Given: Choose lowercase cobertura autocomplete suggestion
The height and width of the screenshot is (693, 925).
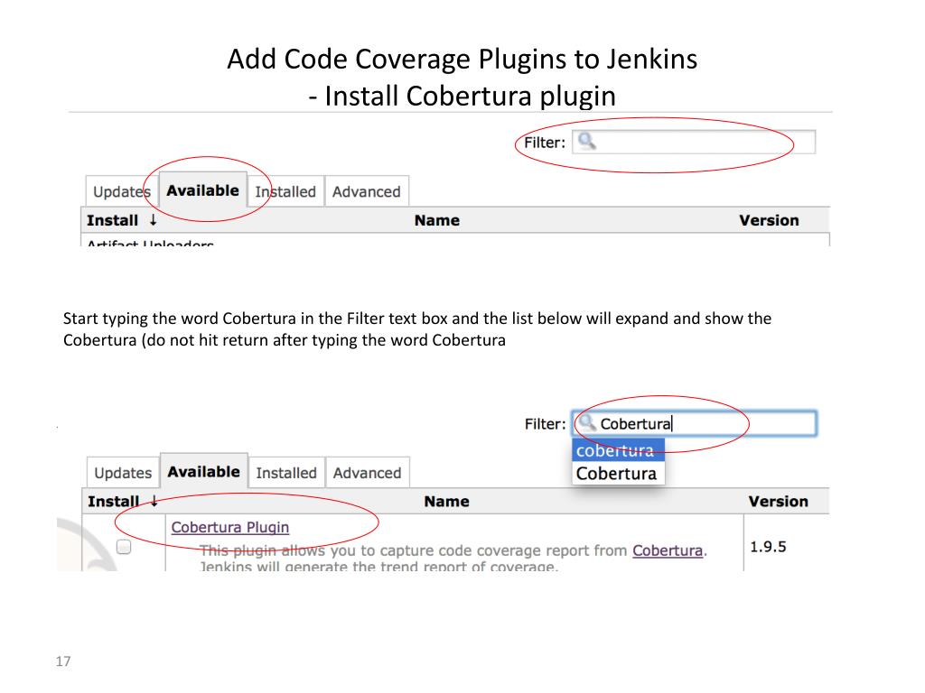Looking at the screenshot, I should [618, 451].
